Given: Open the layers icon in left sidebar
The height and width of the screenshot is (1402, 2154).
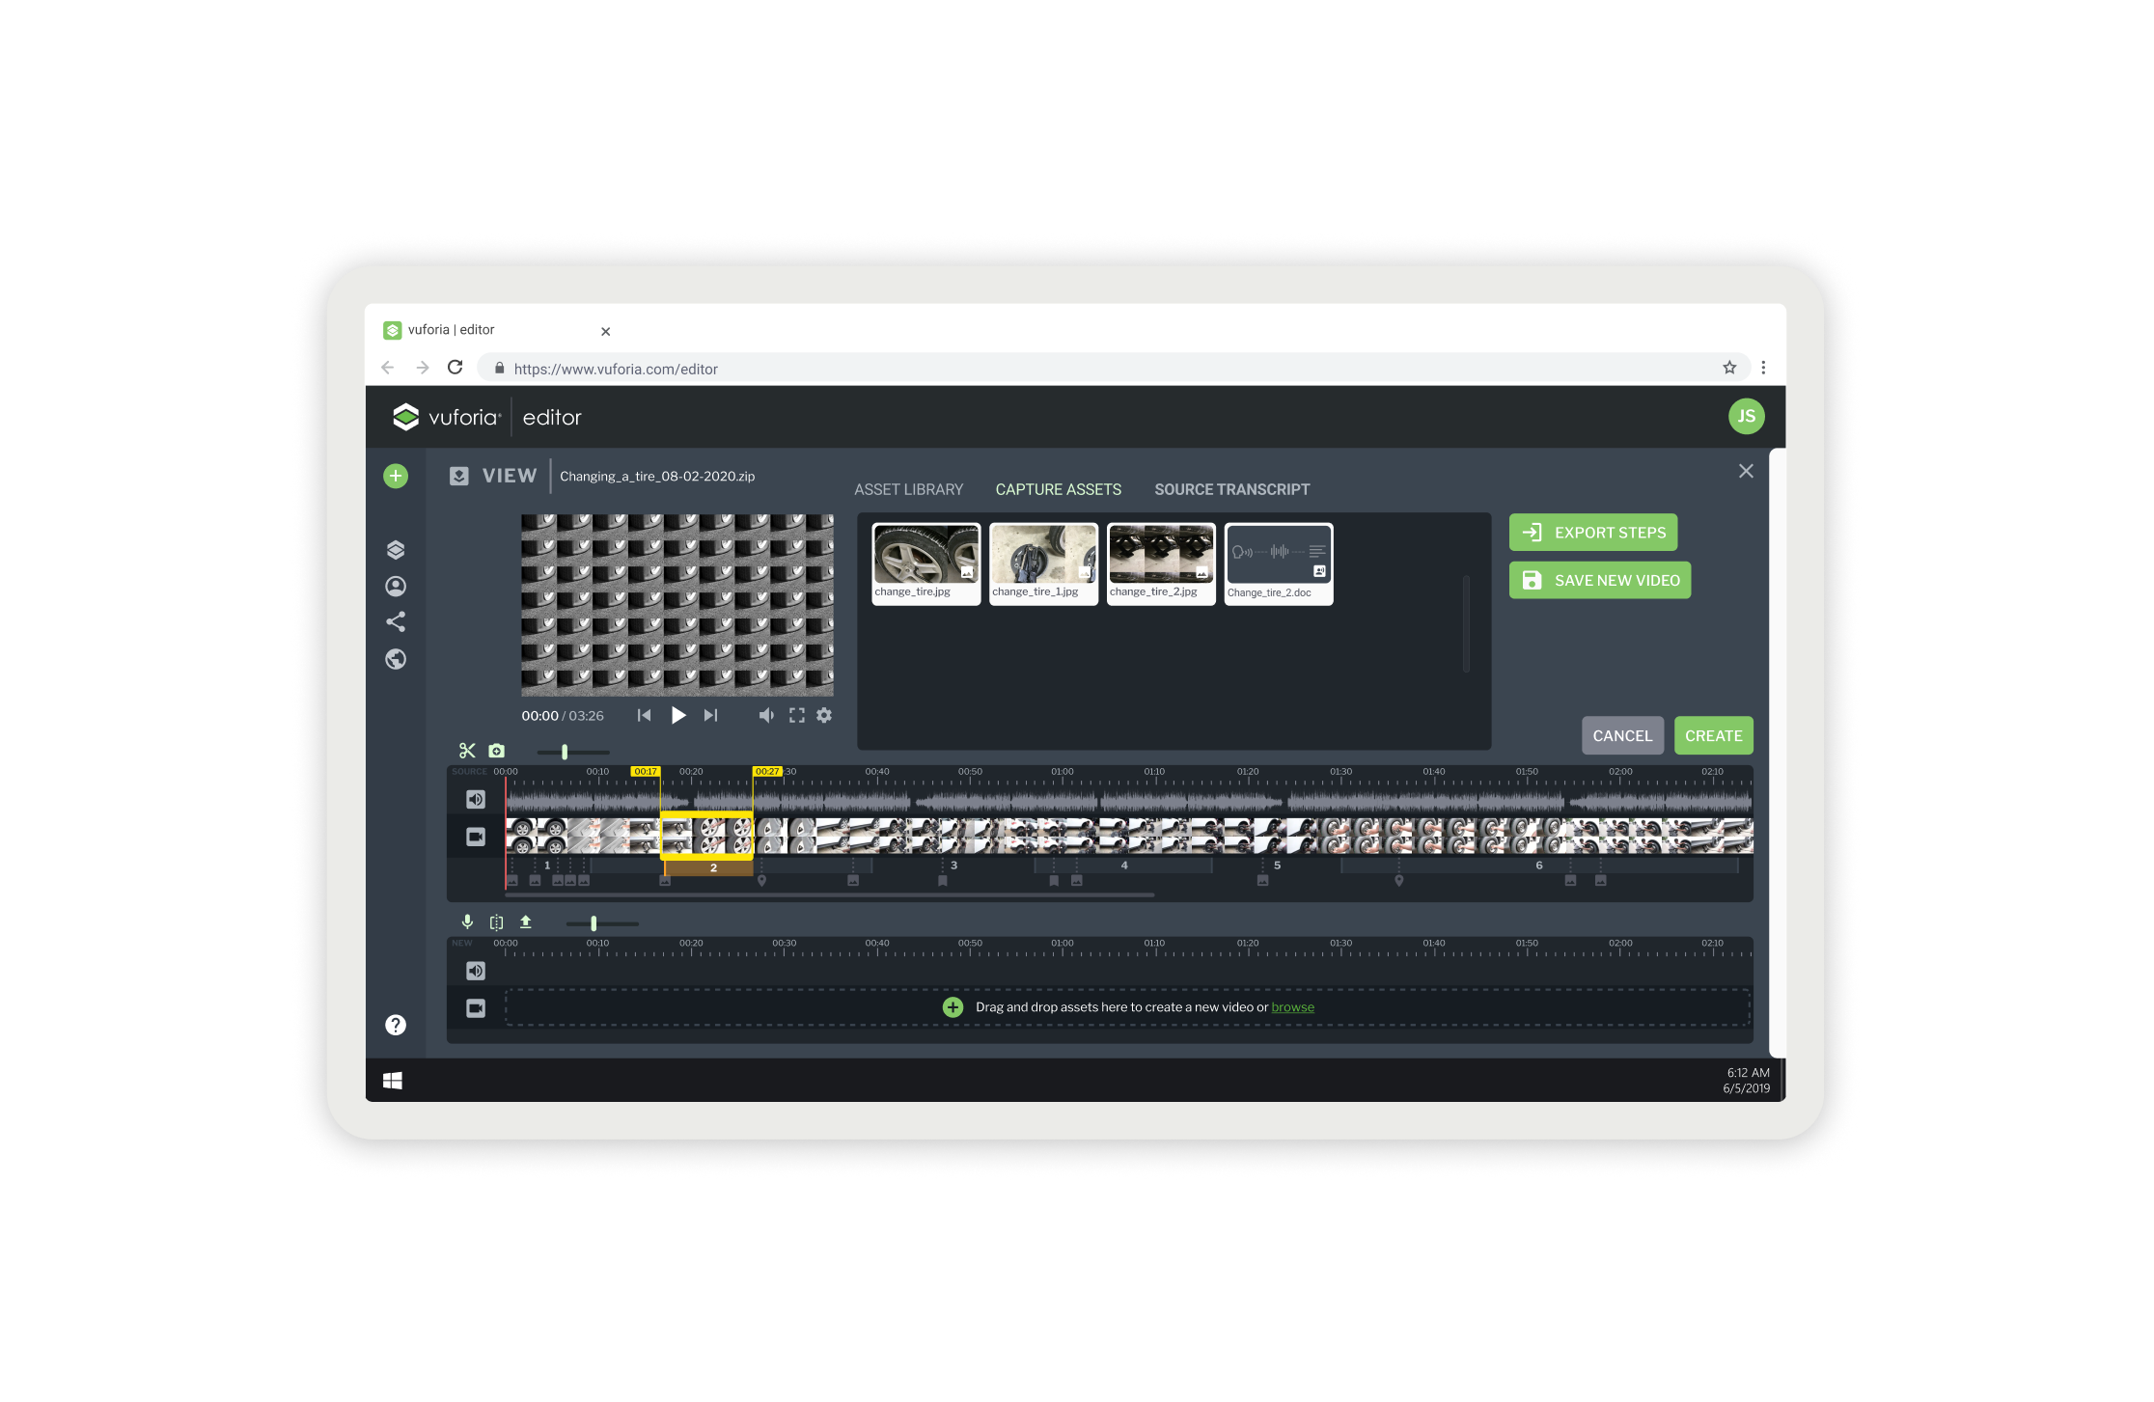Looking at the screenshot, I should 396,550.
